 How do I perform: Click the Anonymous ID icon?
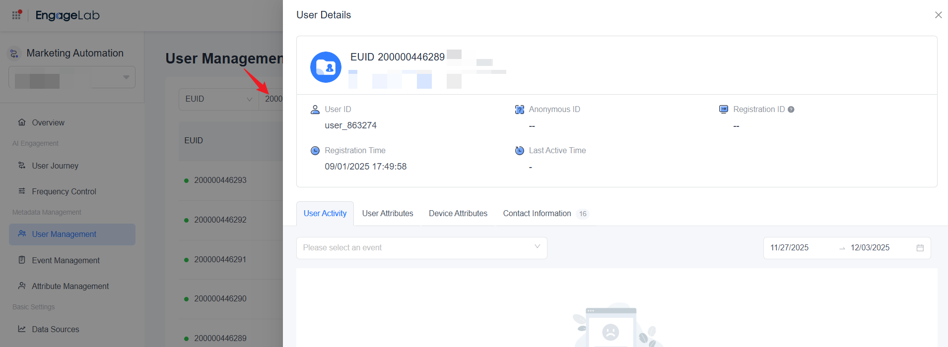pos(519,109)
